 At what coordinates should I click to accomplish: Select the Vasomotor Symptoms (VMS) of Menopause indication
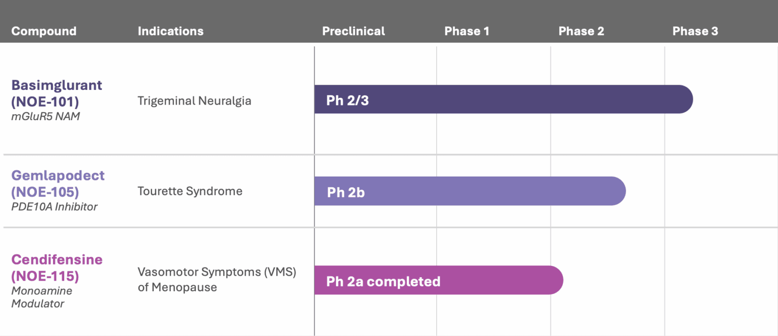[x=217, y=280]
